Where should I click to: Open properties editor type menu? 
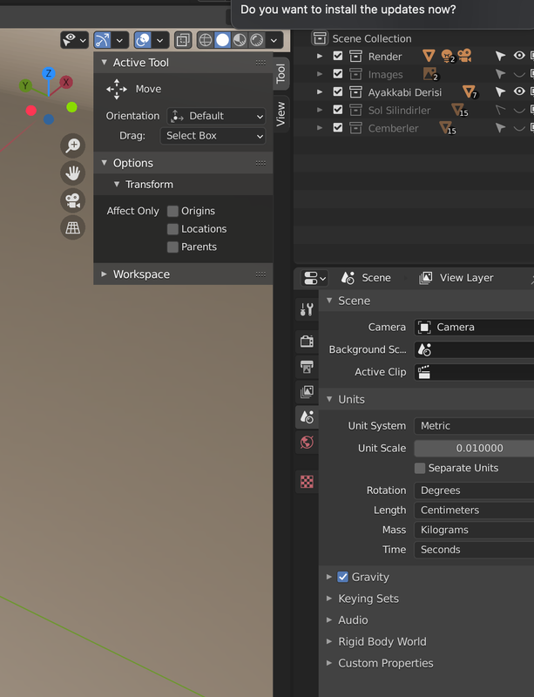point(314,278)
